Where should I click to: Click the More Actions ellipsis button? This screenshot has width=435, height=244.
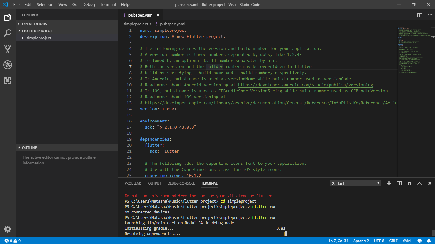coord(430,15)
